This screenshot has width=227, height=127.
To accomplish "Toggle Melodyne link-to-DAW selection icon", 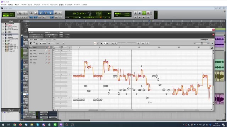I will pyautogui.click(x=63, y=43).
